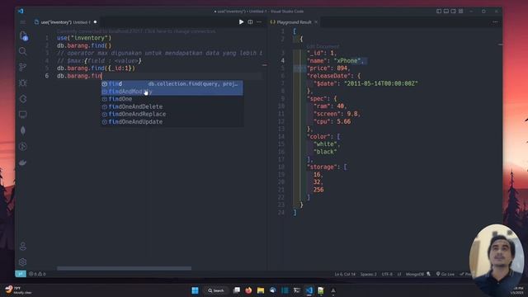Run the MongoDB playground with the play button
528x297 pixels.
[x=241, y=22]
